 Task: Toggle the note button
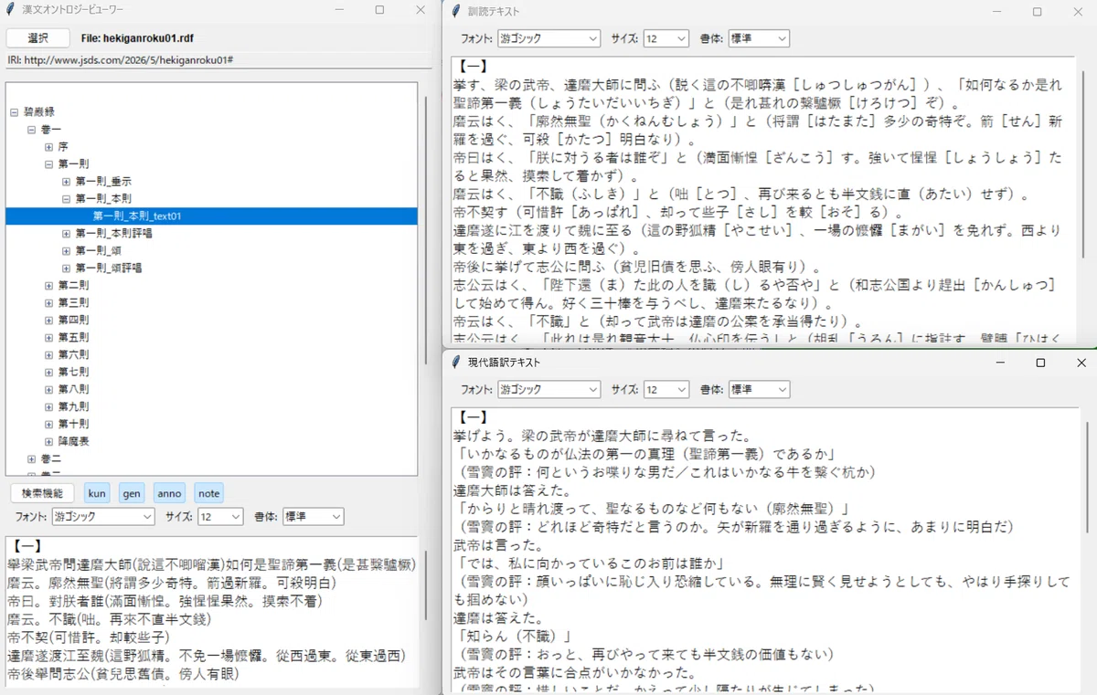tap(209, 493)
